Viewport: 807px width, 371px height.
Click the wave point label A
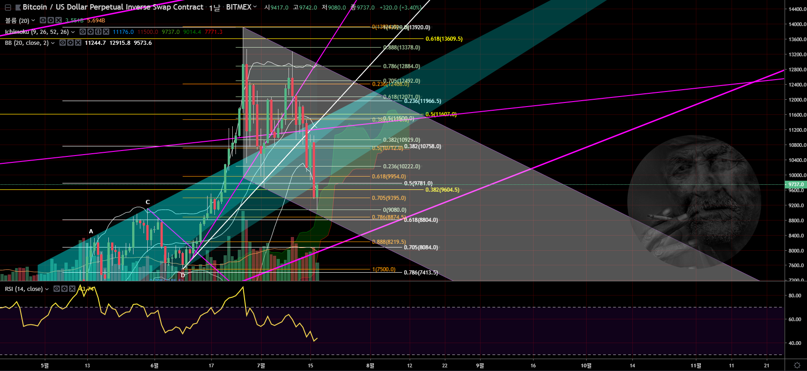(91, 231)
